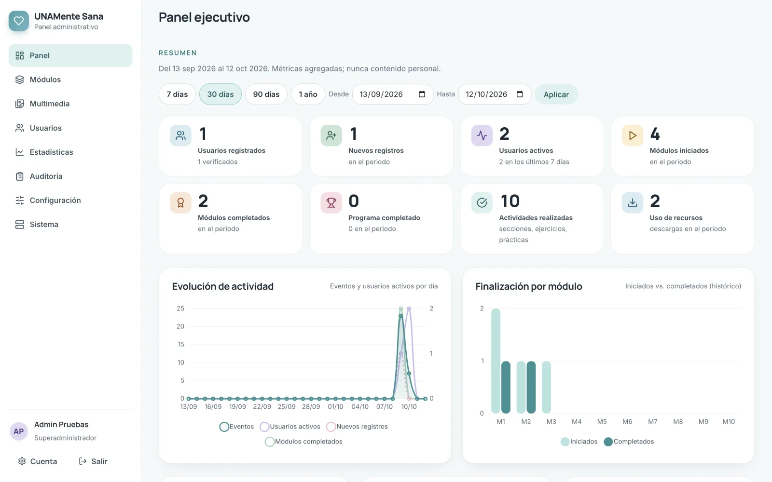
Task: Toggle Iniciados series in module chart
Action: pyautogui.click(x=579, y=442)
